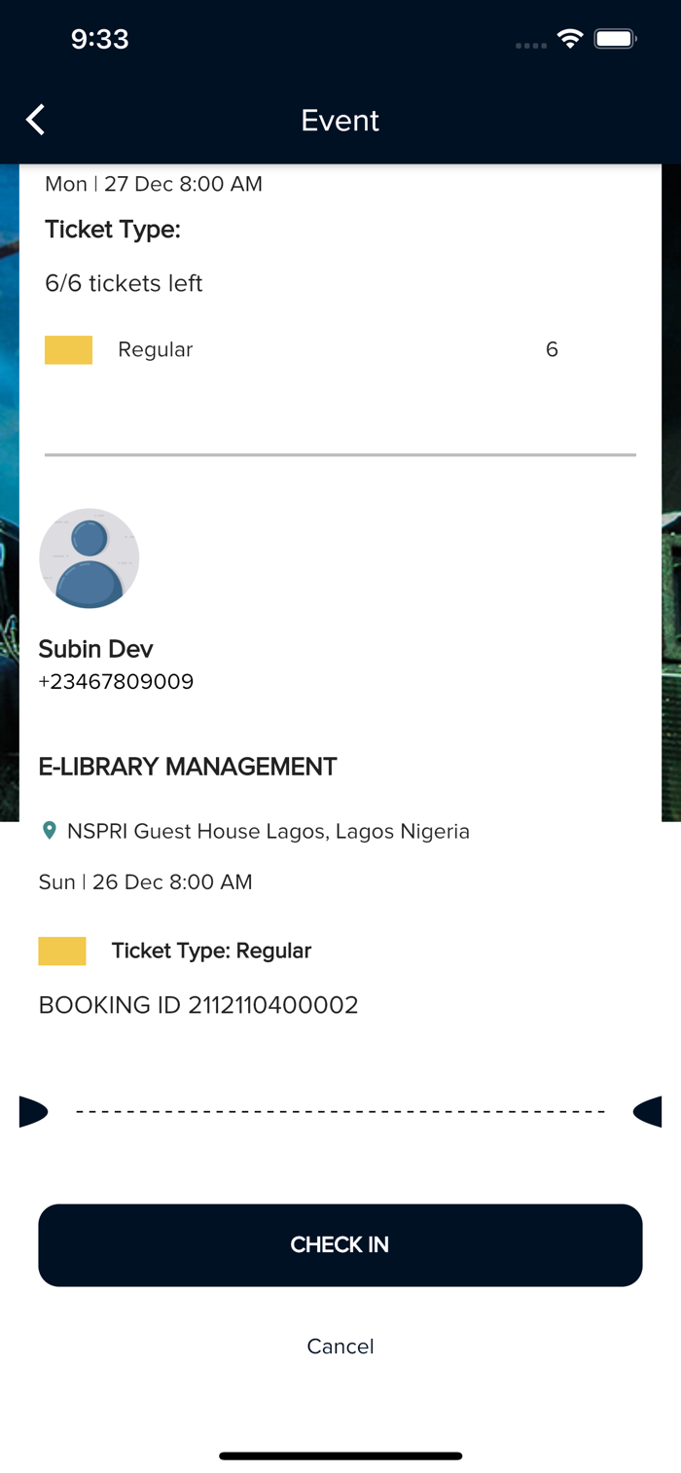Viewport: 681px width, 1473px height.
Task: Select the BOOKING ID 2112110400002 text
Action: tap(198, 1005)
